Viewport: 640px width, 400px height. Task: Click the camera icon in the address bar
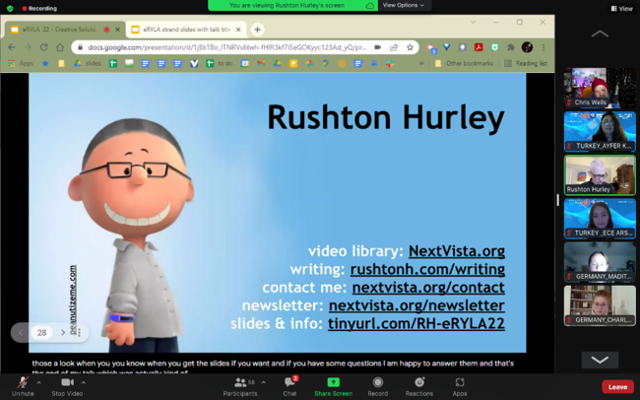tap(378, 47)
